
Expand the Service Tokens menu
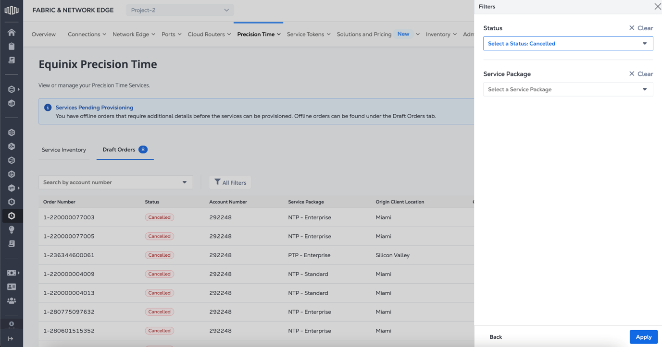(x=309, y=34)
